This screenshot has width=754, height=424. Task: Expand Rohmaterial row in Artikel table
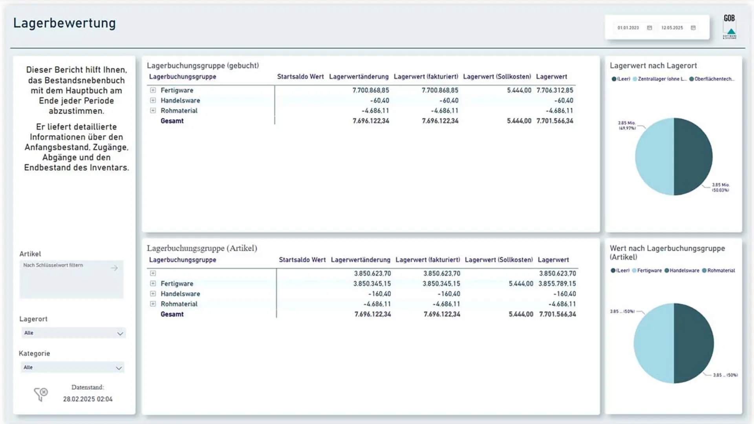coord(153,304)
